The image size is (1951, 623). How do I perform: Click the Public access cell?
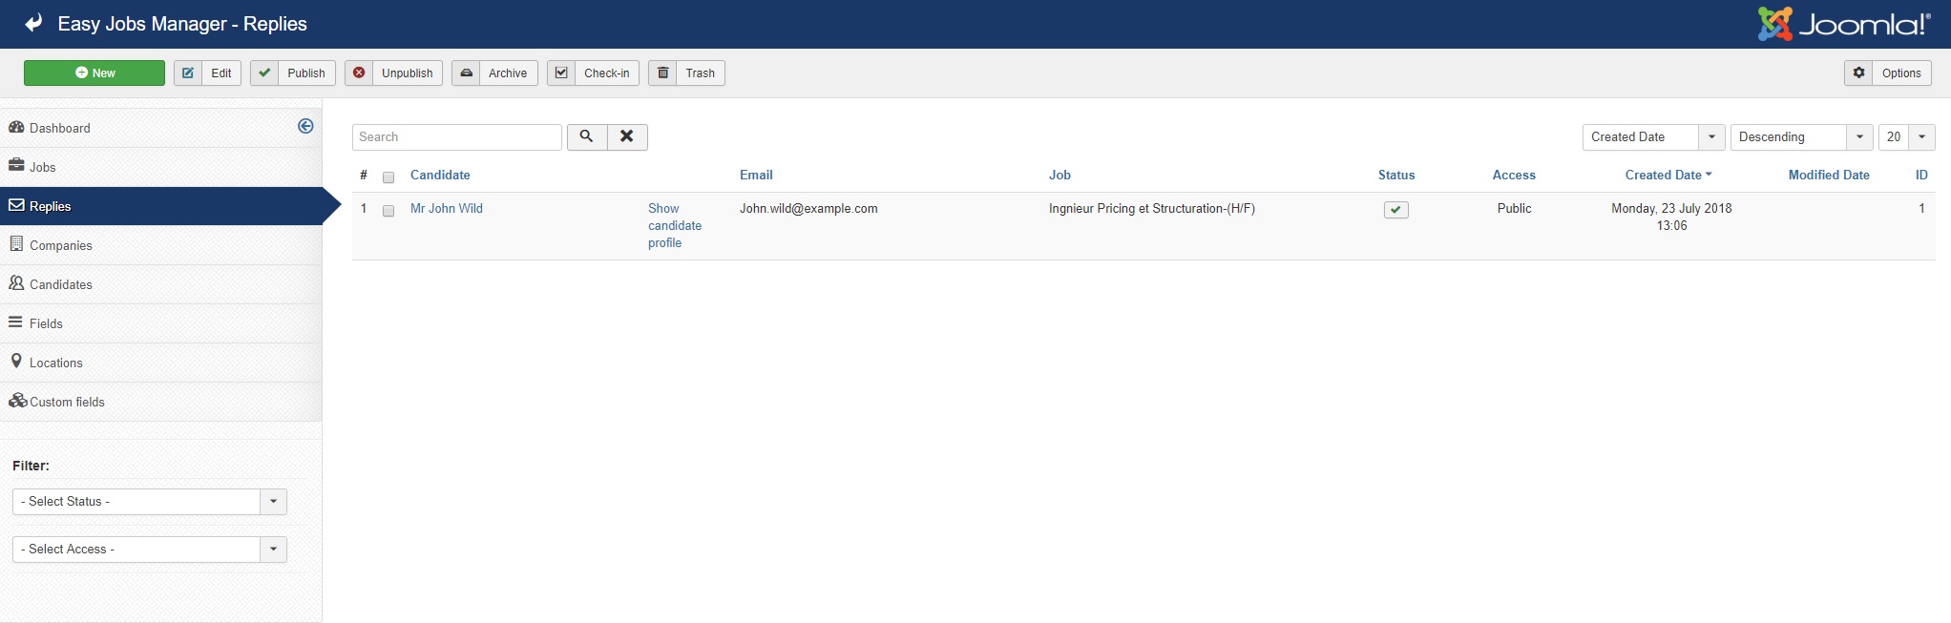coord(1514,208)
